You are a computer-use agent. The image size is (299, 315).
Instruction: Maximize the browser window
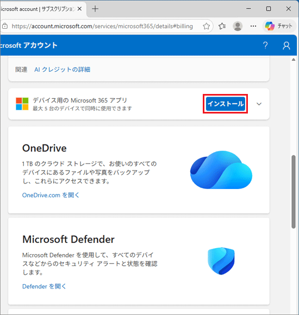click(x=269, y=9)
